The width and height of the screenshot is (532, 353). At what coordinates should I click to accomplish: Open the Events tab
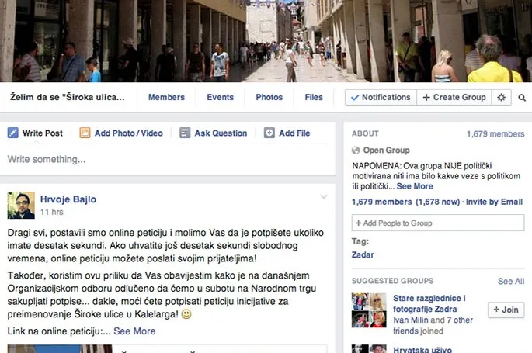point(220,98)
